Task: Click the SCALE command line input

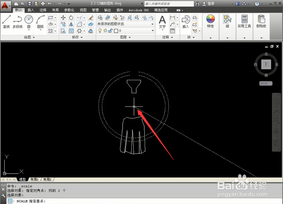Action: click(144, 201)
